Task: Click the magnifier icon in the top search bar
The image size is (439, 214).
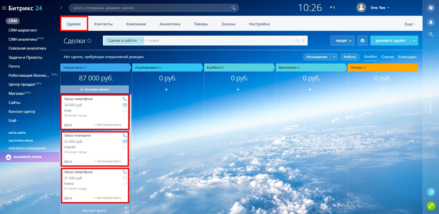Action: point(233,8)
